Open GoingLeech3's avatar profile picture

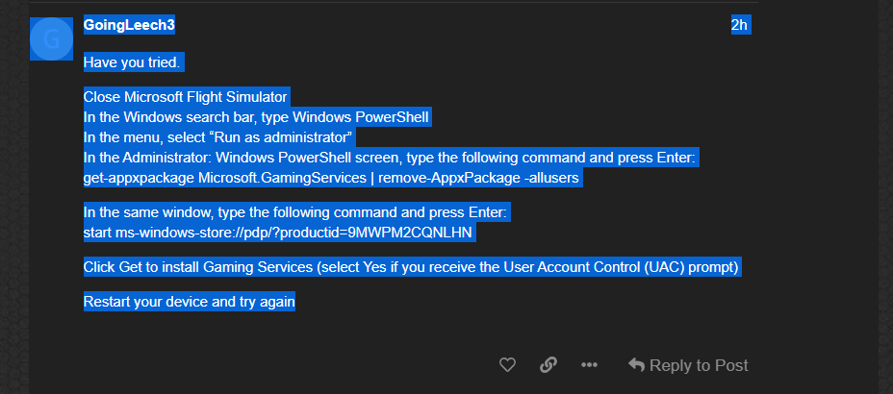(51, 38)
